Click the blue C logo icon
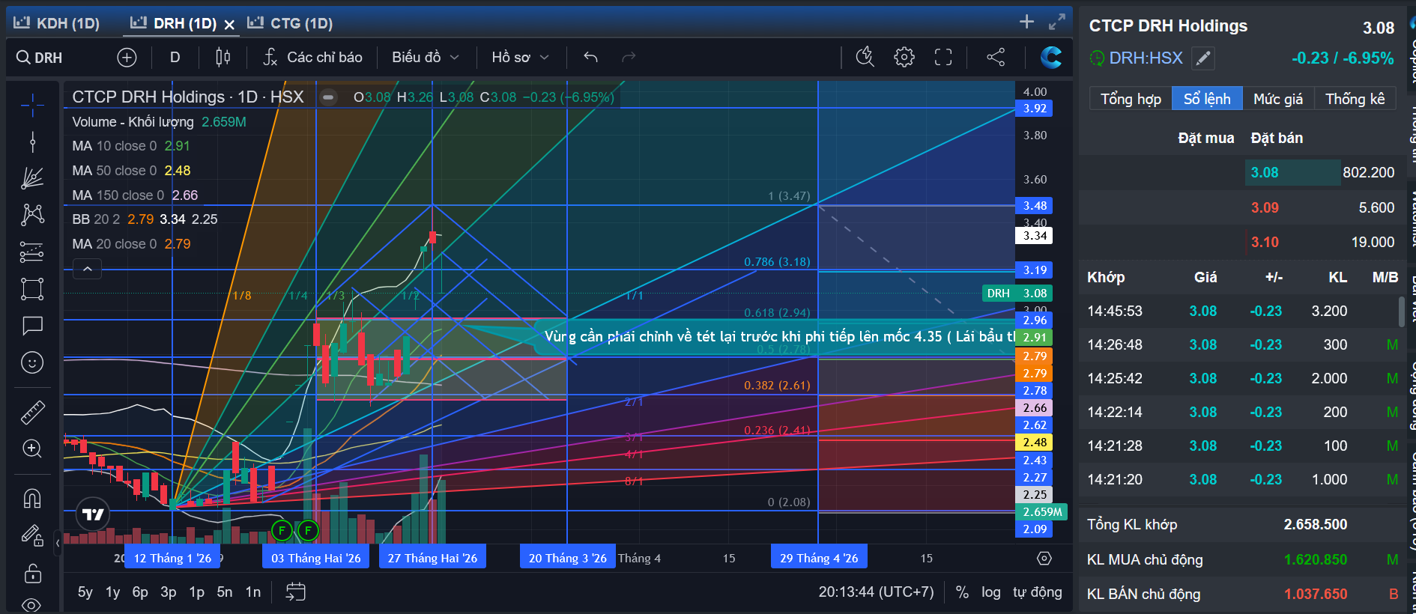The width and height of the screenshot is (1416, 614). (x=1051, y=57)
